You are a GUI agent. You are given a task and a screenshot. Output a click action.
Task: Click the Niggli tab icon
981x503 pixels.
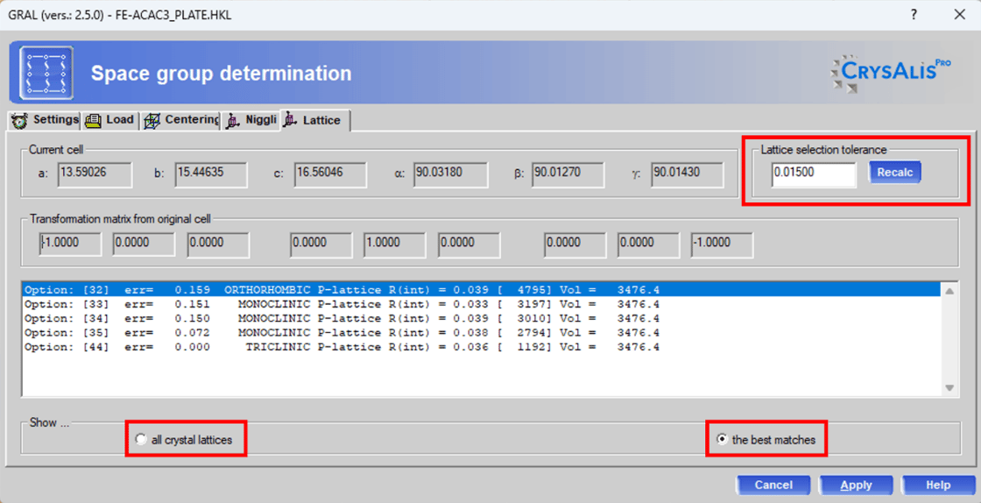(x=232, y=120)
